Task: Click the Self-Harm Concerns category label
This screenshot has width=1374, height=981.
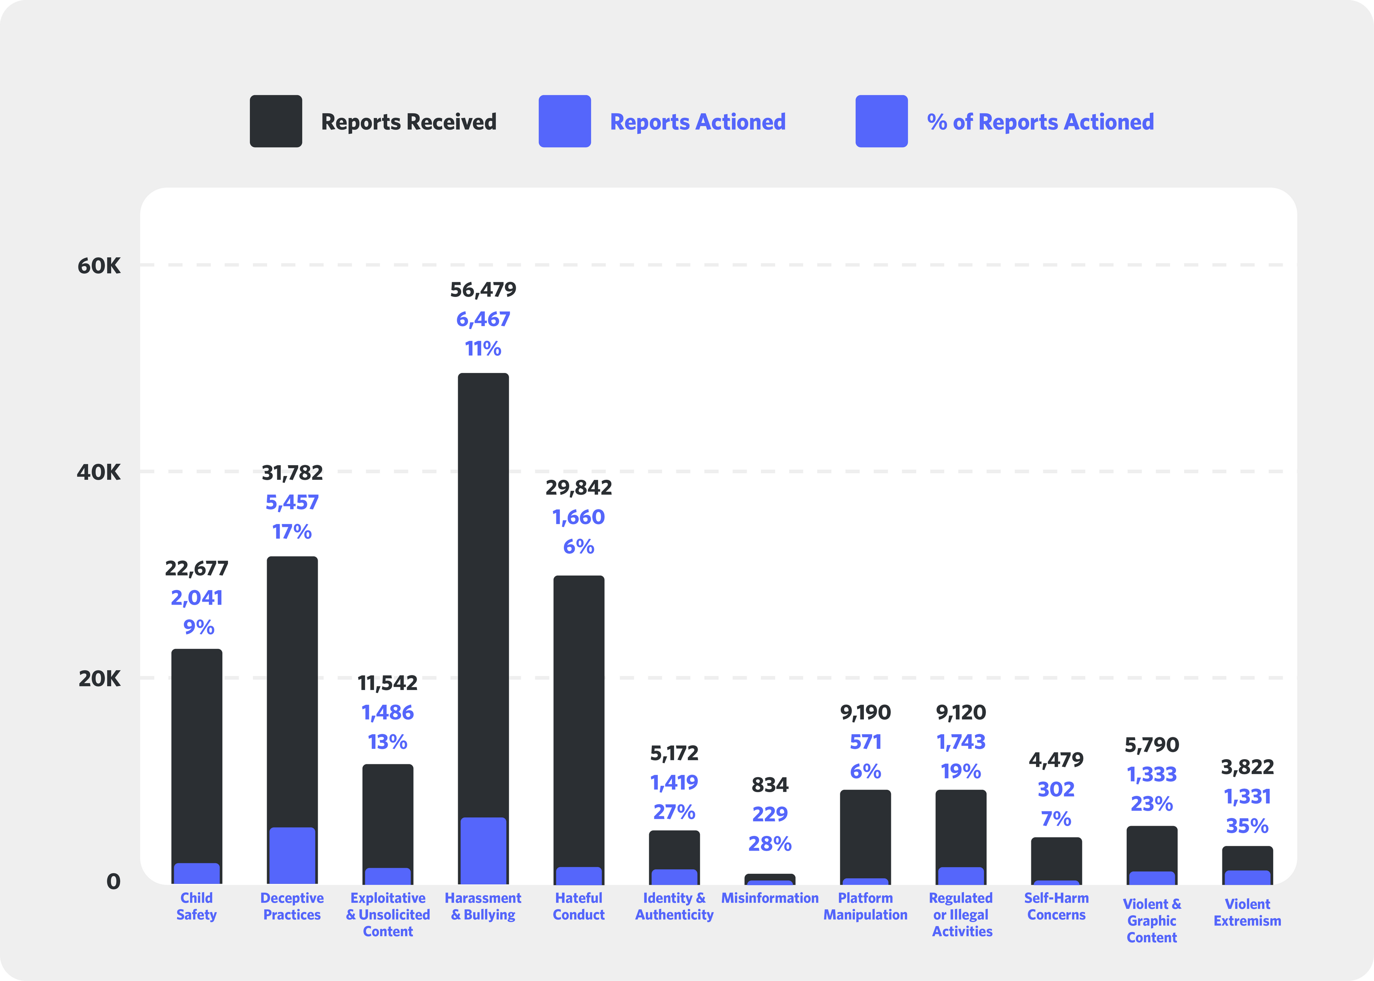Action: (1055, 906)
